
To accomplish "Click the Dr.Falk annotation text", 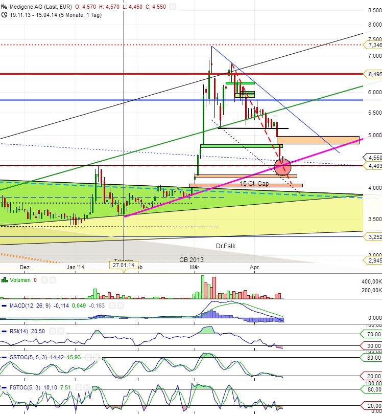I will pyautogui.click(x=226, y=246).
